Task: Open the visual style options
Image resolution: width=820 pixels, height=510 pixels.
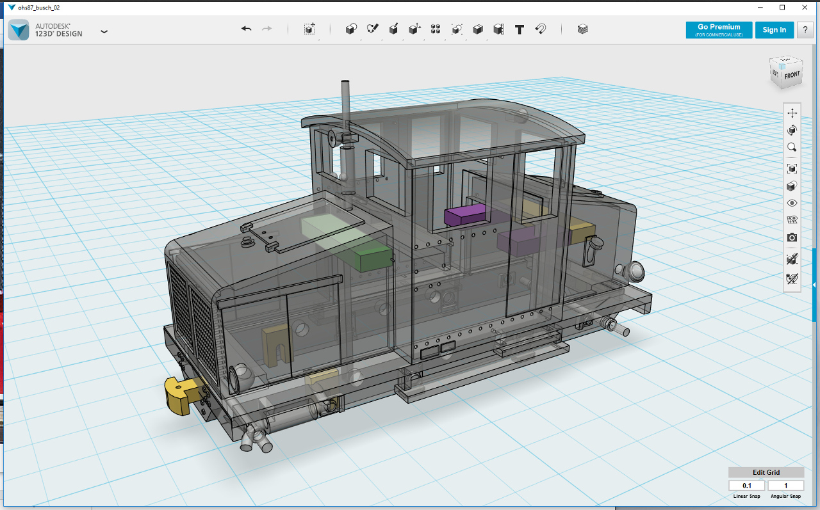Action: click(x=792, y=186)
